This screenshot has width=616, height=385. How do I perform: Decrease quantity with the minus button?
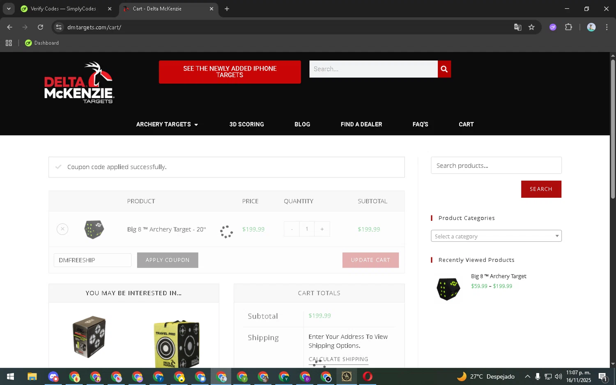coord(292,229)
